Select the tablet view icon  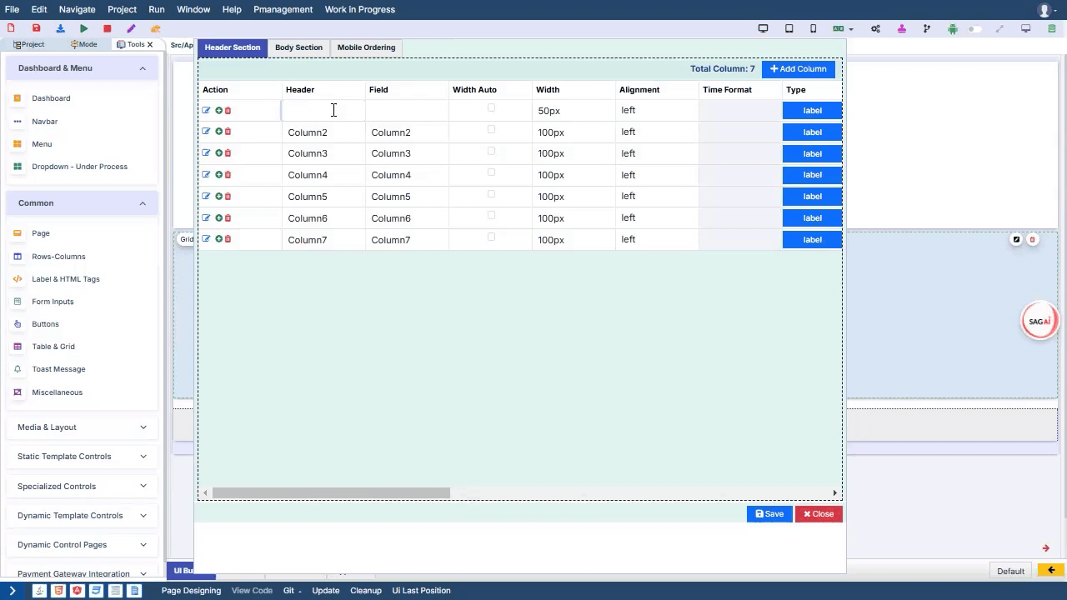click(x=789, y=28)
